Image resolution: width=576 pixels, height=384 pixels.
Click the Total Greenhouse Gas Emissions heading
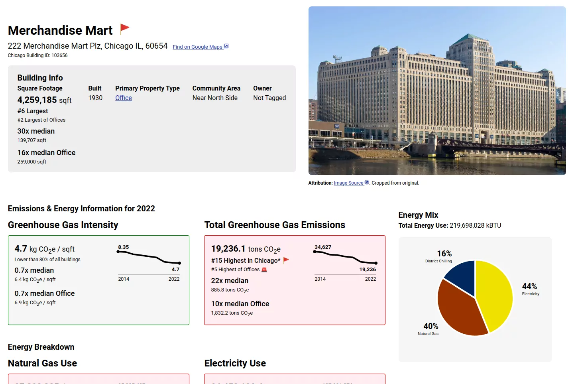coord(275,225)
